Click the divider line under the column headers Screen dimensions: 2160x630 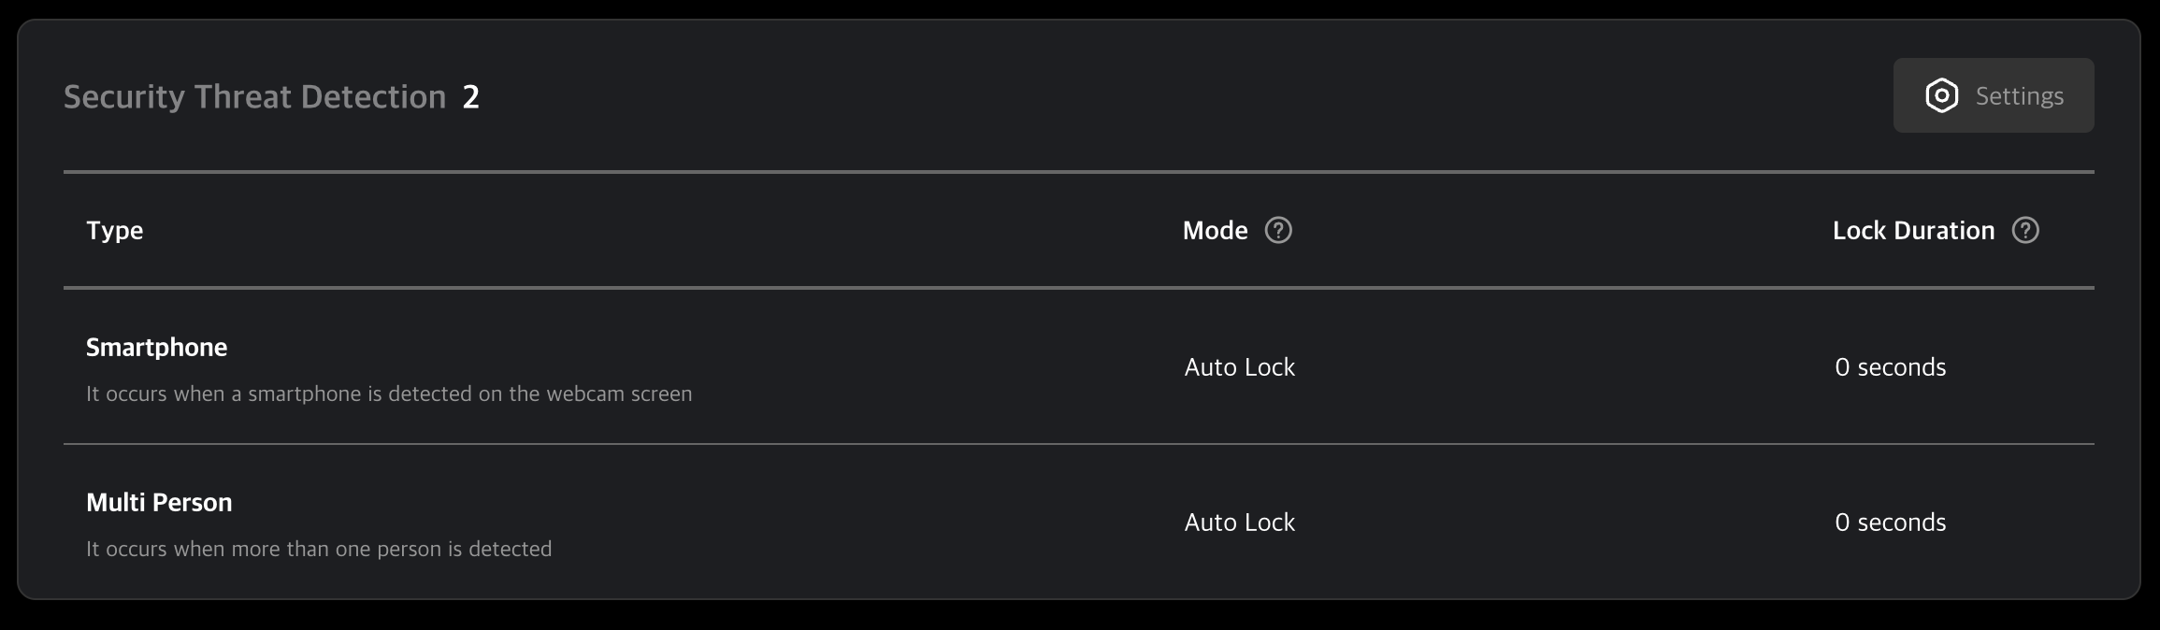[1078, 288]
